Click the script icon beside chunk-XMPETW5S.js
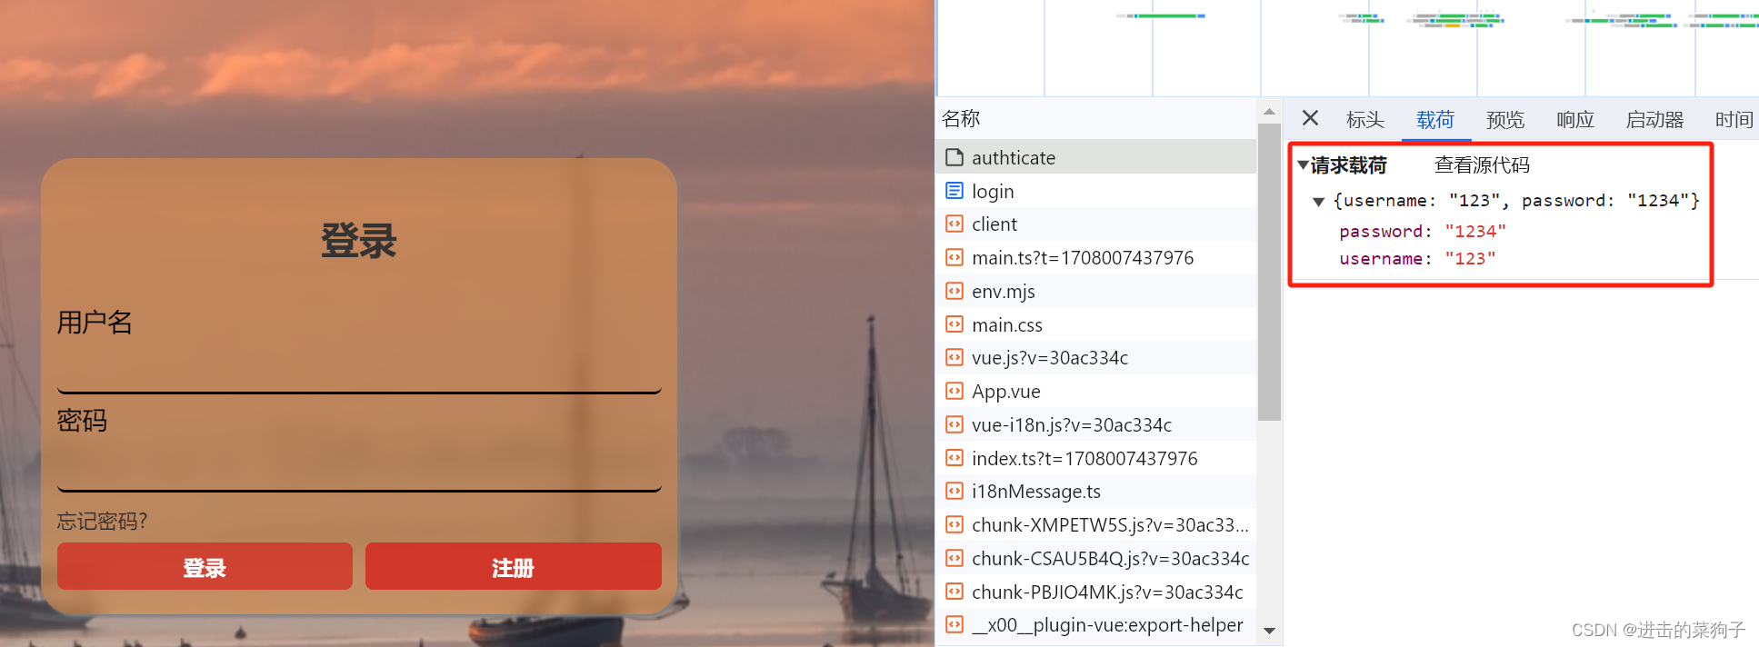This screenshot has width=1759, height=647. [954, 524]
